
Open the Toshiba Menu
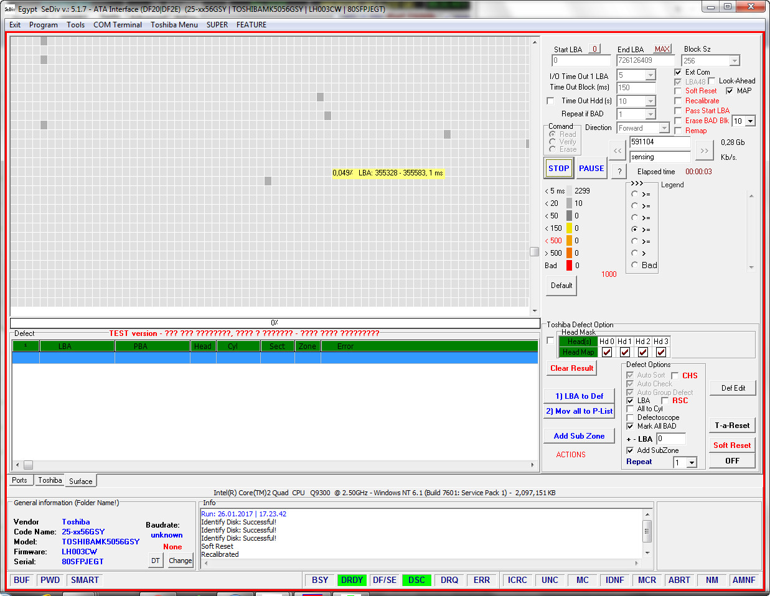(x=174, y=25)
